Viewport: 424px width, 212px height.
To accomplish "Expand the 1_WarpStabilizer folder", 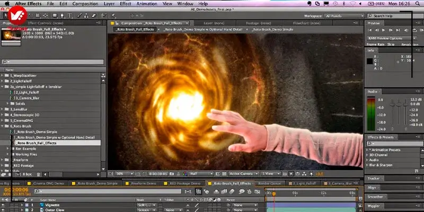I will (3, 75).
